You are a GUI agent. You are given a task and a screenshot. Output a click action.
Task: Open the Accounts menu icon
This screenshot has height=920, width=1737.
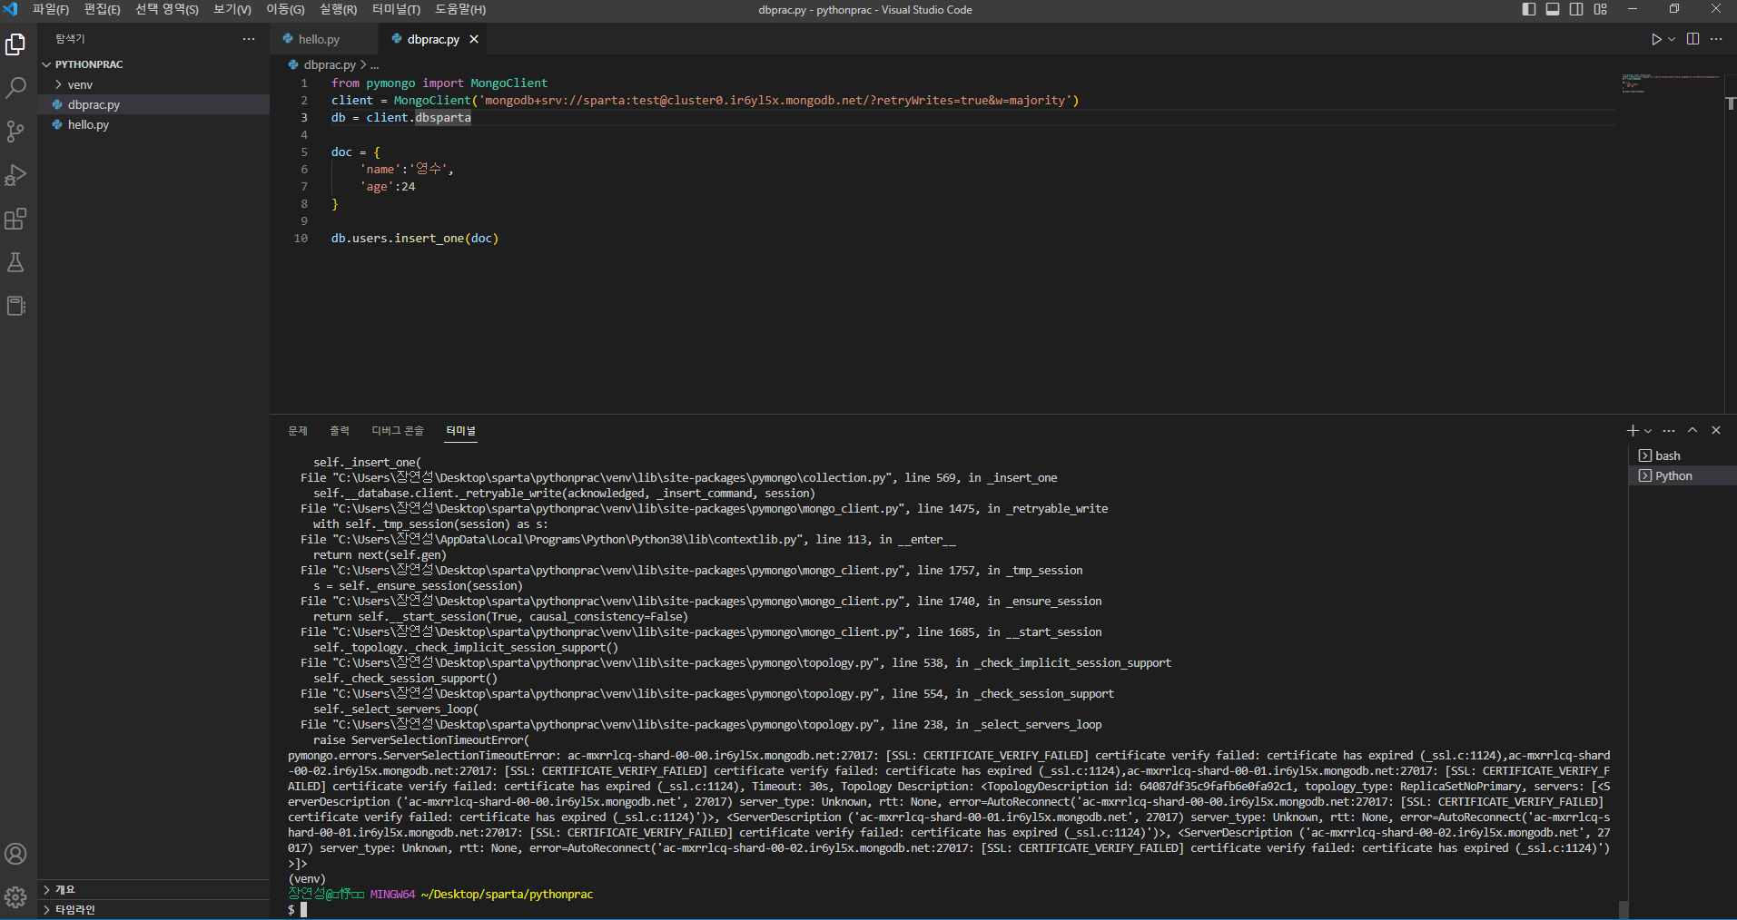(x=16, y=854)
